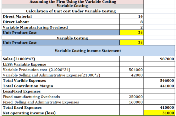Viewport: 176px width, 116px height.
Task: Select the Variable Manufacturing Overhead value 2
Action: tap(132, 27)
